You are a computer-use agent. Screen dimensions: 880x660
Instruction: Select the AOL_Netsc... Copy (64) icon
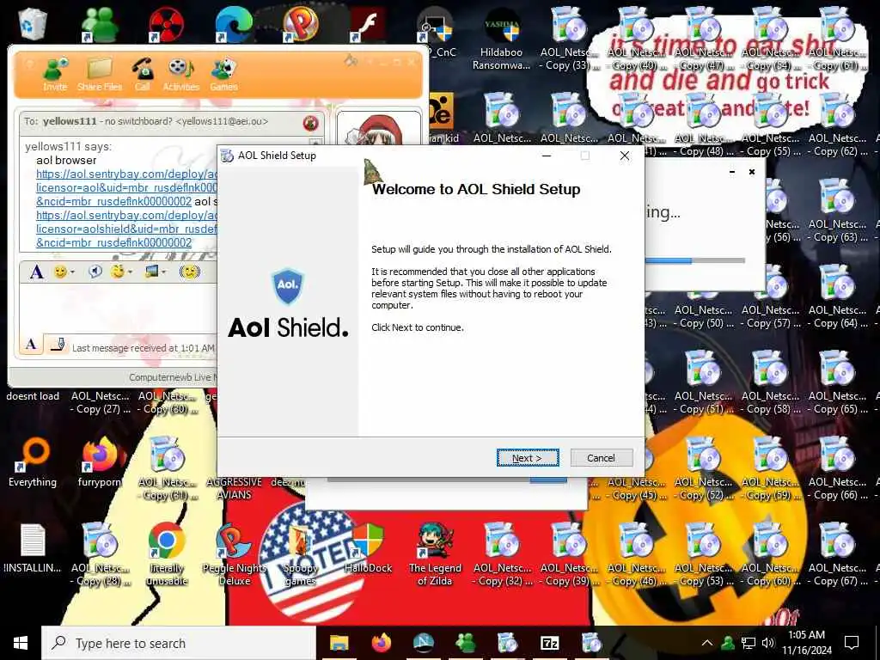click(x=837, y=296)
